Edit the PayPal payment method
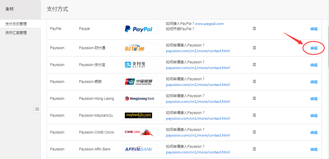The image size is (329, 159). (314, 29)
